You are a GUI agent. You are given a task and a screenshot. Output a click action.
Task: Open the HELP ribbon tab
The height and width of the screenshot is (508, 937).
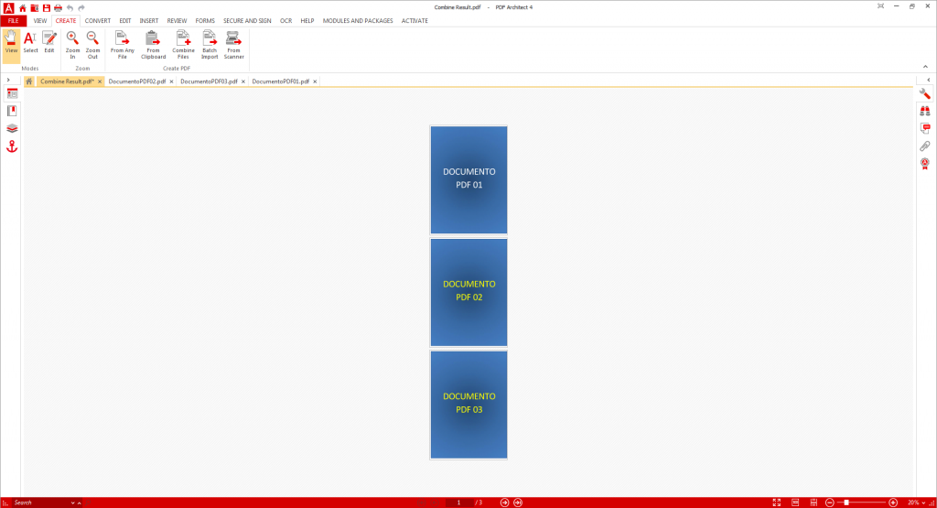(x=307, y=21)
